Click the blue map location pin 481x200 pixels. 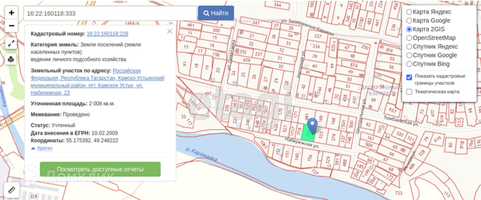(312, 126)
